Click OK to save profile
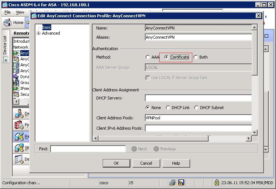 tap(116, 163)
